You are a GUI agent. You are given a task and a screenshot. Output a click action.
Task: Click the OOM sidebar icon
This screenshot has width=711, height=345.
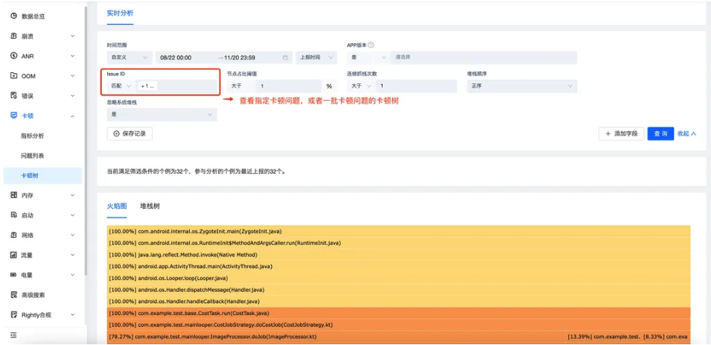(x=13, y=76)
